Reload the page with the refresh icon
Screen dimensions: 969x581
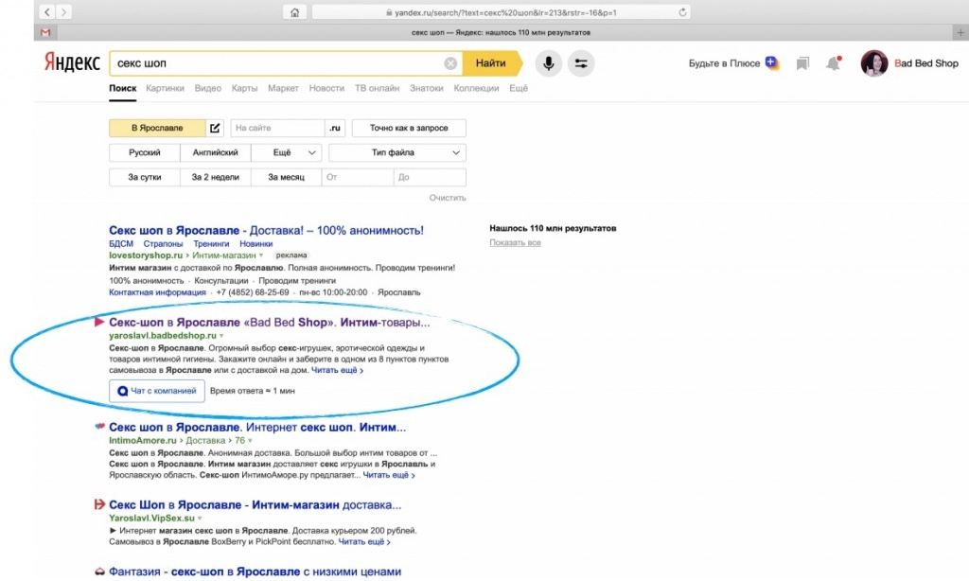coord(682,12)
